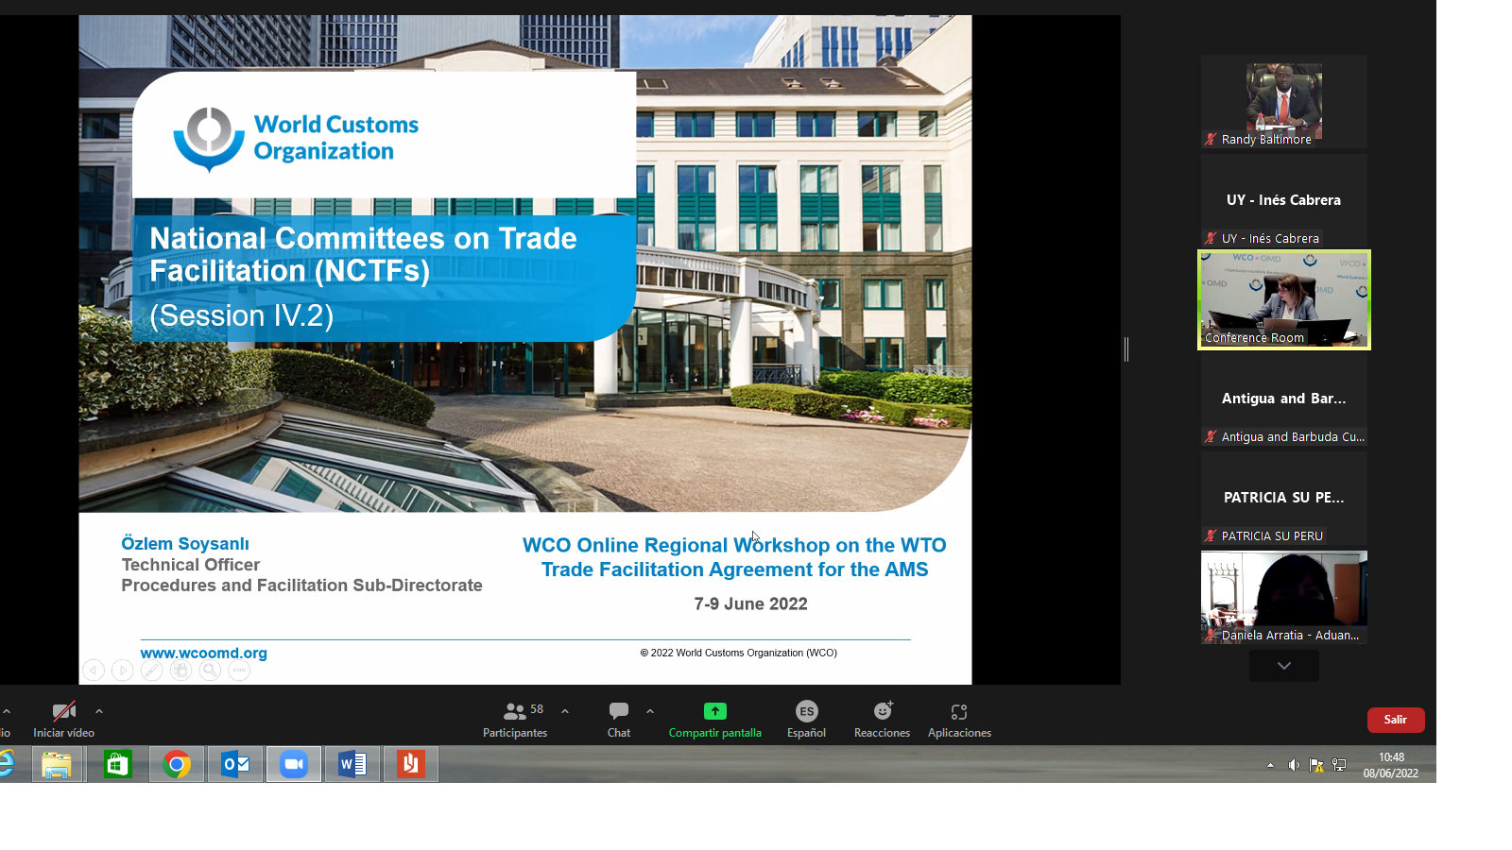The height and width of the screenshot is (850, 1512).
Task: Open the taskbar clock showing 10:48
Action: [x=1391, y=765]
